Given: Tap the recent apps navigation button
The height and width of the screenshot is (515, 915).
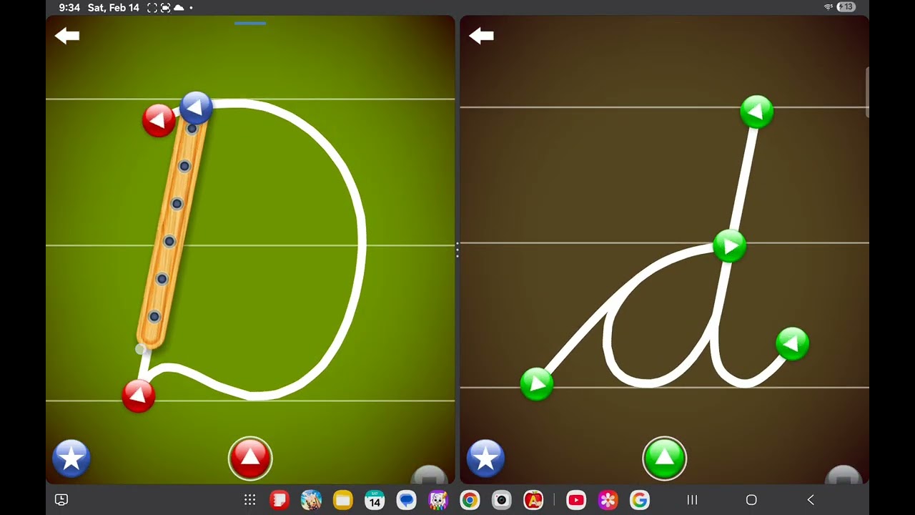Looking at the screenshot, I should tap(692, 500).
